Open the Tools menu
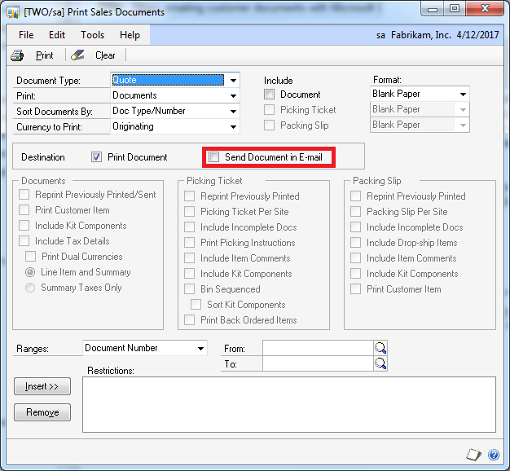This screenshot has height=471, width=510. coord(92,35)
